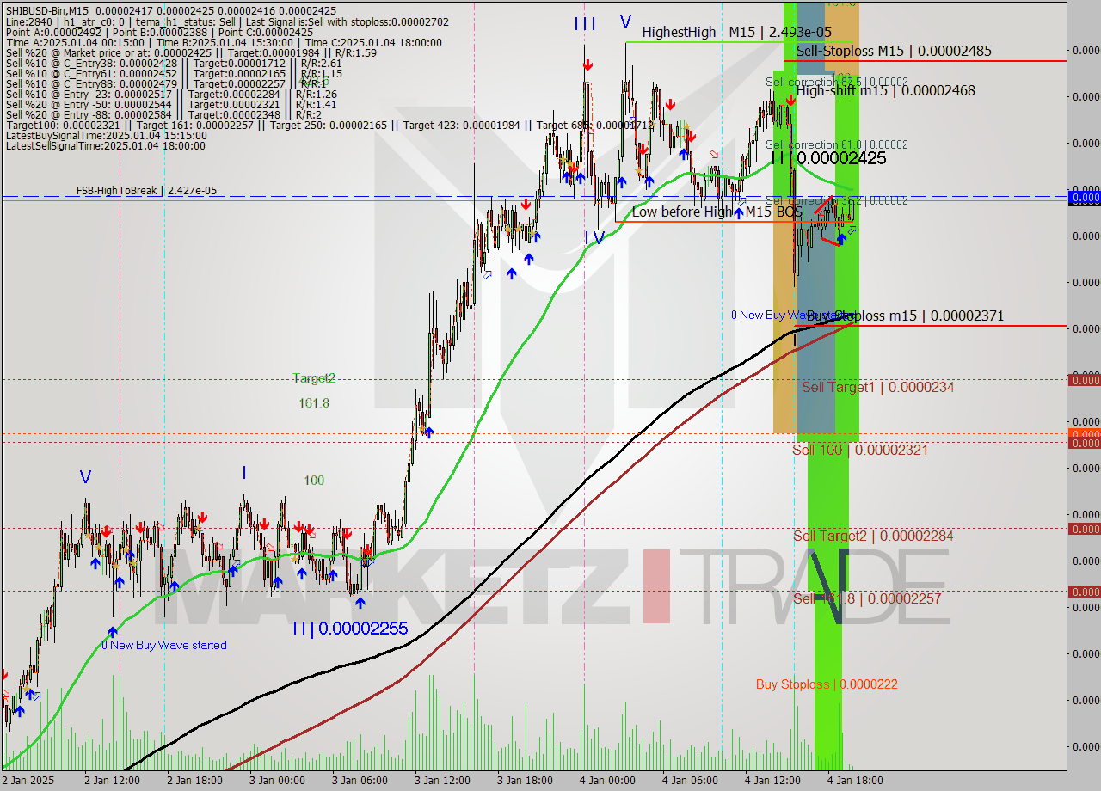The height and width of the screenshot is (791, 1101).
Task: Click the 100 Fibonacci level label
Action: 314,481
